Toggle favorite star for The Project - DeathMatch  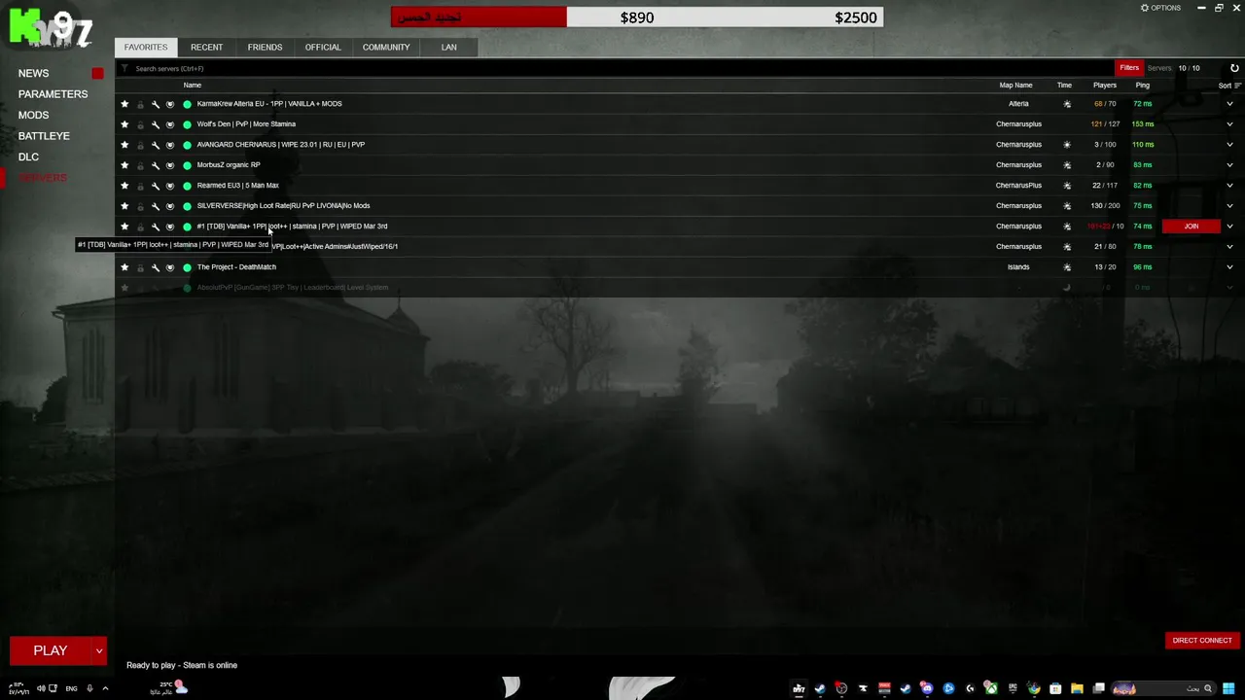click(124, 267)
